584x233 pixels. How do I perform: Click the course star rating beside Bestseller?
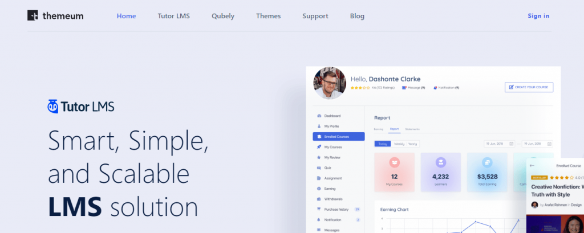pos(562,178)
